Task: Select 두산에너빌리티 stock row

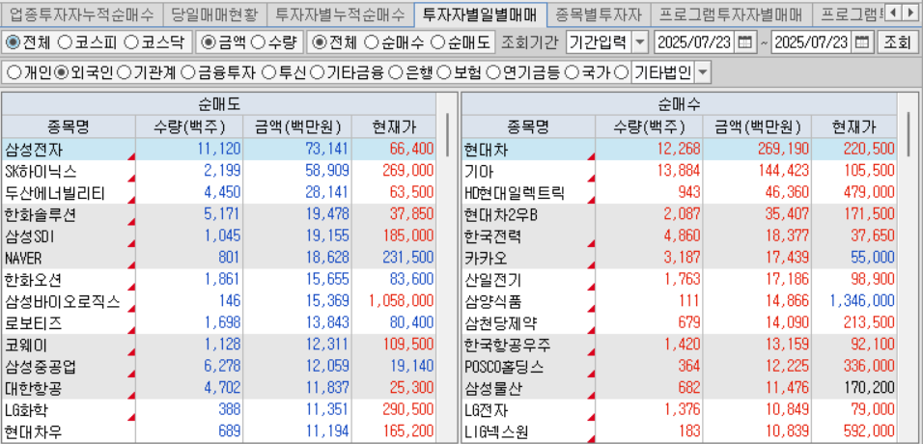Action: click(219, 193)
